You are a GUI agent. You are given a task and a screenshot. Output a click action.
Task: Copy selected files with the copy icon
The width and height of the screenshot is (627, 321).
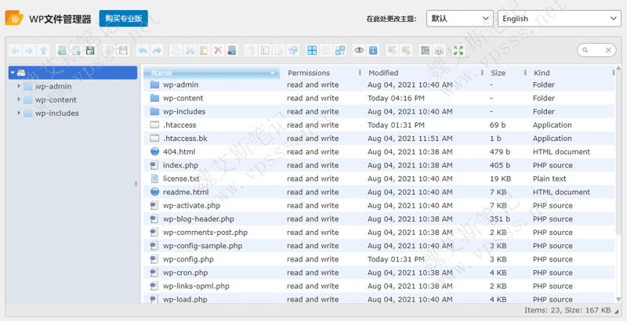click(x=176, y=50)
